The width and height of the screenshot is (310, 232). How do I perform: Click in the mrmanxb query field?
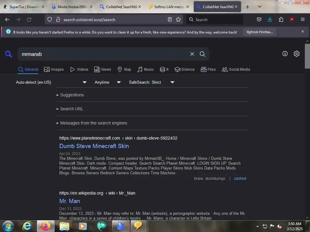pyautogui.click(x=103, y=54)
